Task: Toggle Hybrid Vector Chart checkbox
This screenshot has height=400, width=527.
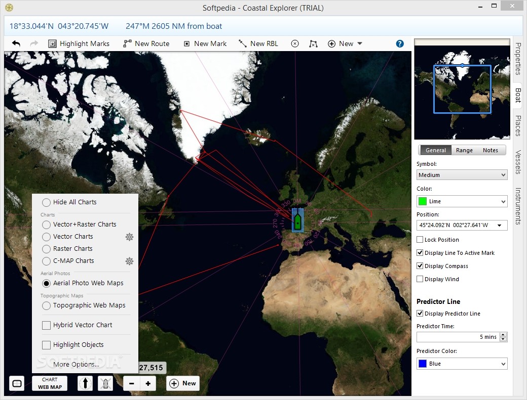Action: tap(47, 325)
